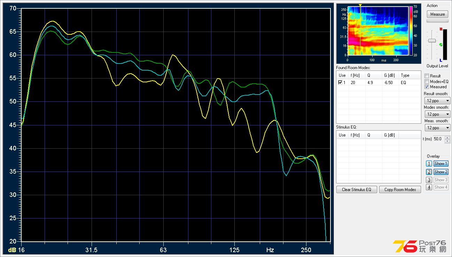Select overlay slot 1 button
Image resolution: width=452 pixels, height=257 pixels.
pos(429,164)
